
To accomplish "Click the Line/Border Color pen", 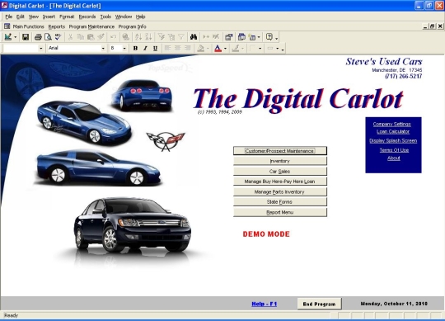I will [235, 49].
